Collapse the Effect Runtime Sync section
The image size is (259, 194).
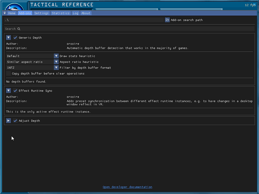[x=8, y=91]
